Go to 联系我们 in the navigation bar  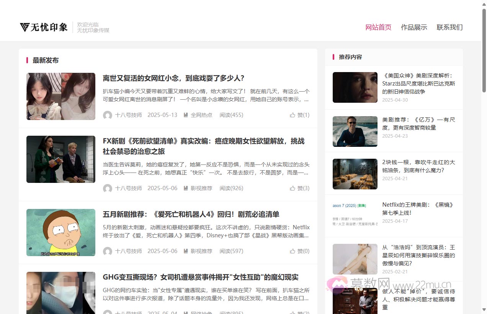449,27
